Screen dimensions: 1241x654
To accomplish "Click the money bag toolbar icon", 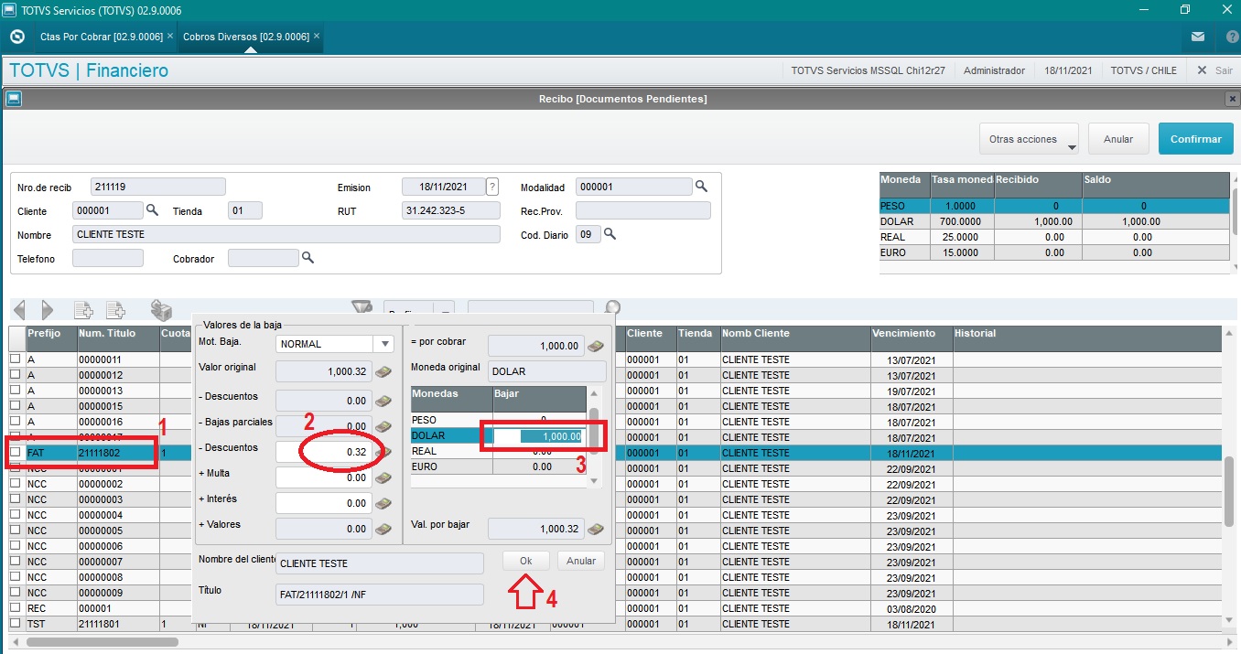I will pyautogui.click(x=161, y=310).
